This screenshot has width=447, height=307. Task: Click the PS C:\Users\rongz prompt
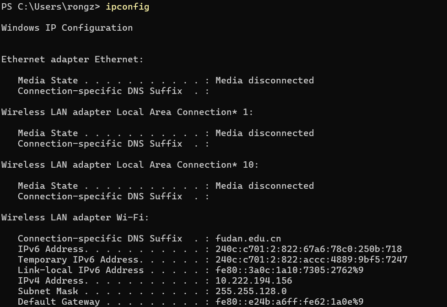click(50, 7)
